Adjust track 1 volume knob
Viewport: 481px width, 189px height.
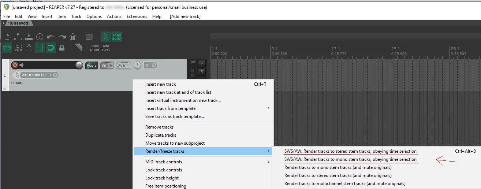[79, 65]
